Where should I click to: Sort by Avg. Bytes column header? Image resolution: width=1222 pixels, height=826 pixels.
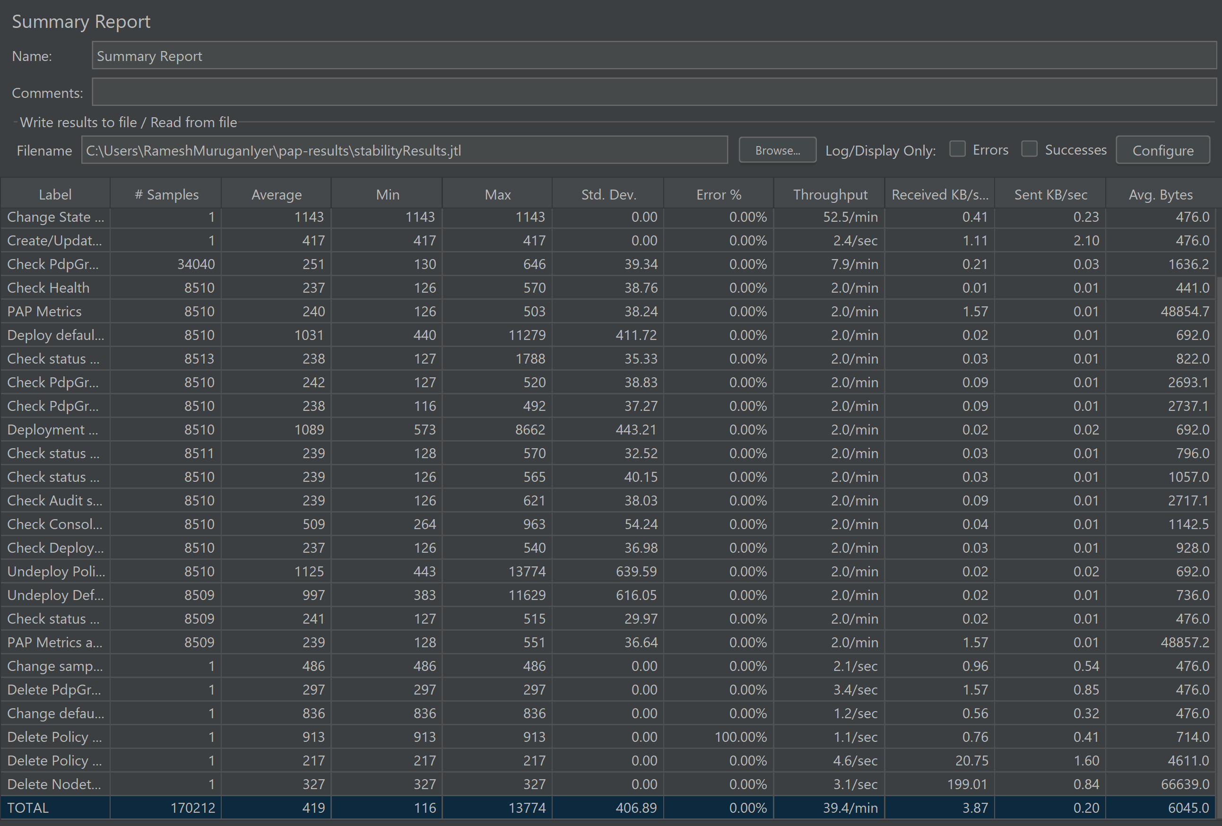tap(1161, 194)
